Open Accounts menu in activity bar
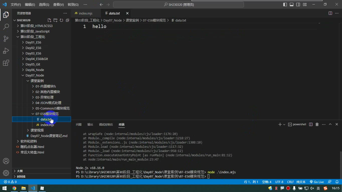The image size is (342, 192). tap(6, 161)
